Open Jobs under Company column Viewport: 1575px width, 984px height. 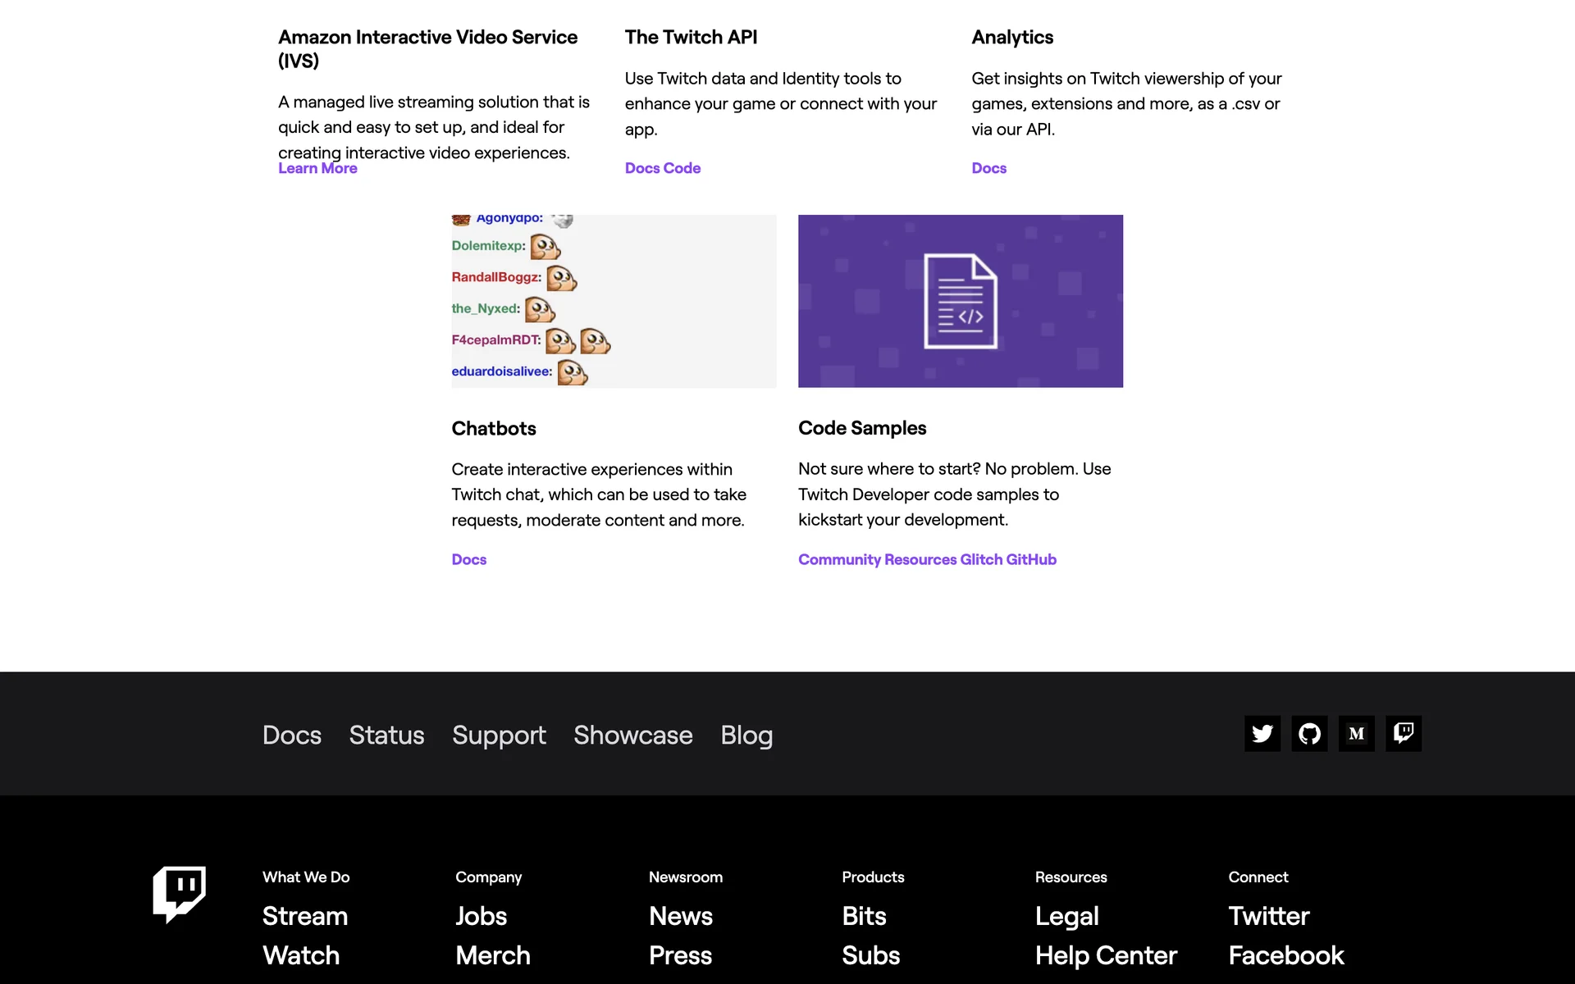pos(481,916)
